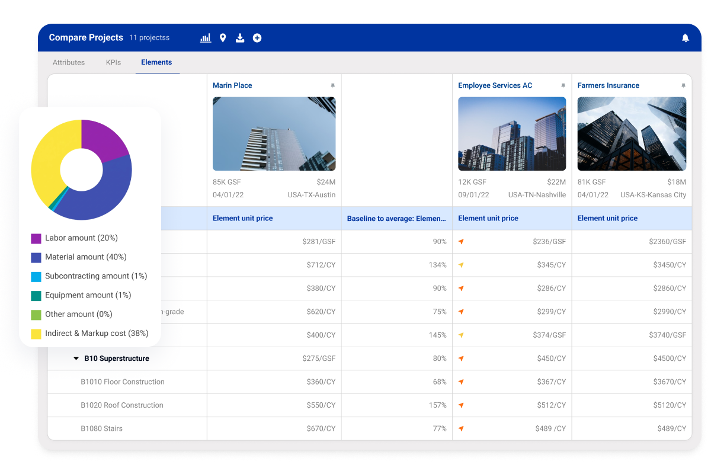The width and height of the screenshot is (711, 474).
Task: Switch to the KPIs tab
Action: [113, 62]
